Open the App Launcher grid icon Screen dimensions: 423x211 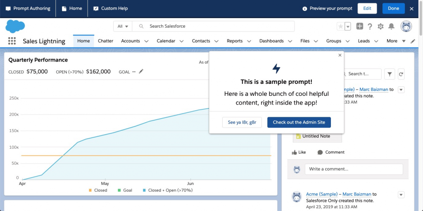click(x=12, y=41)
